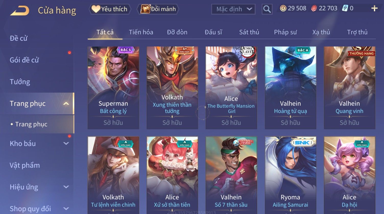Open the Tướng sidebar menu
The image size is (384, 214).
20,82
